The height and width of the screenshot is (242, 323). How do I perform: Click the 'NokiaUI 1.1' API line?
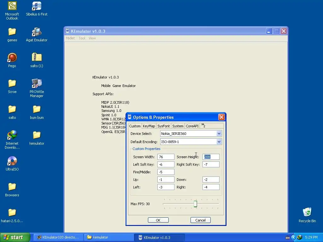110,107
